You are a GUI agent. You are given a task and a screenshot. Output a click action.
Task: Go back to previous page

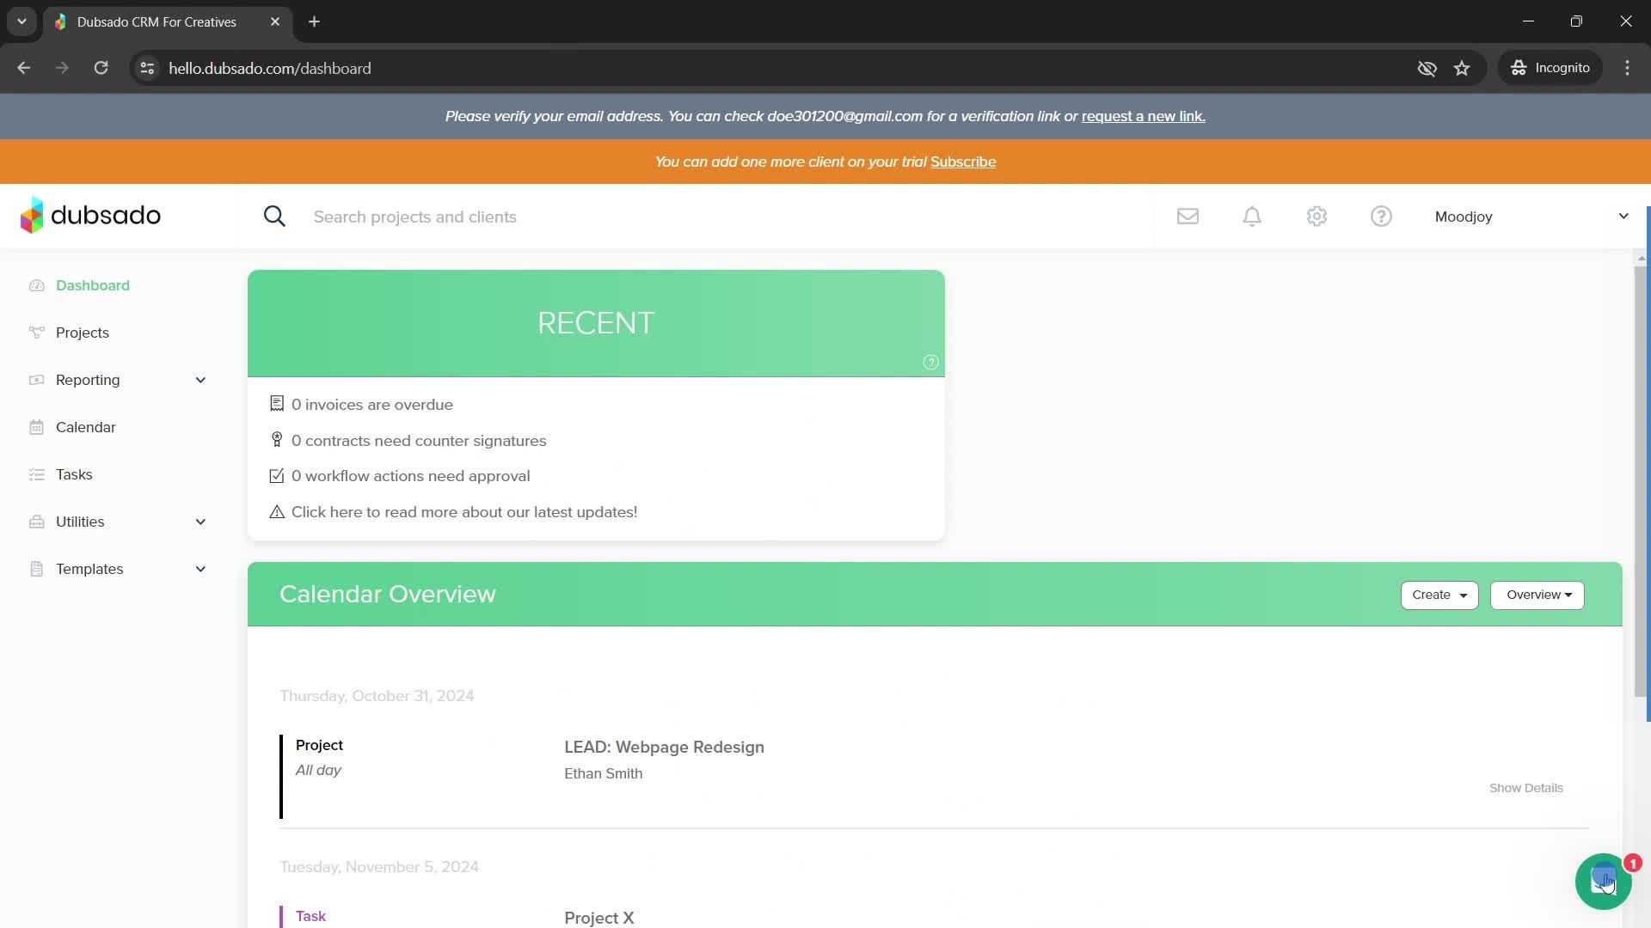point(24,68)
